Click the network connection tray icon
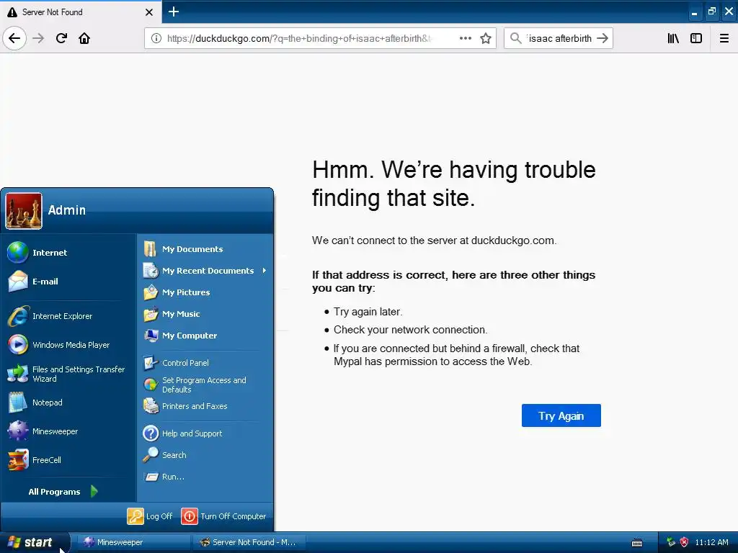 point(671,541)
